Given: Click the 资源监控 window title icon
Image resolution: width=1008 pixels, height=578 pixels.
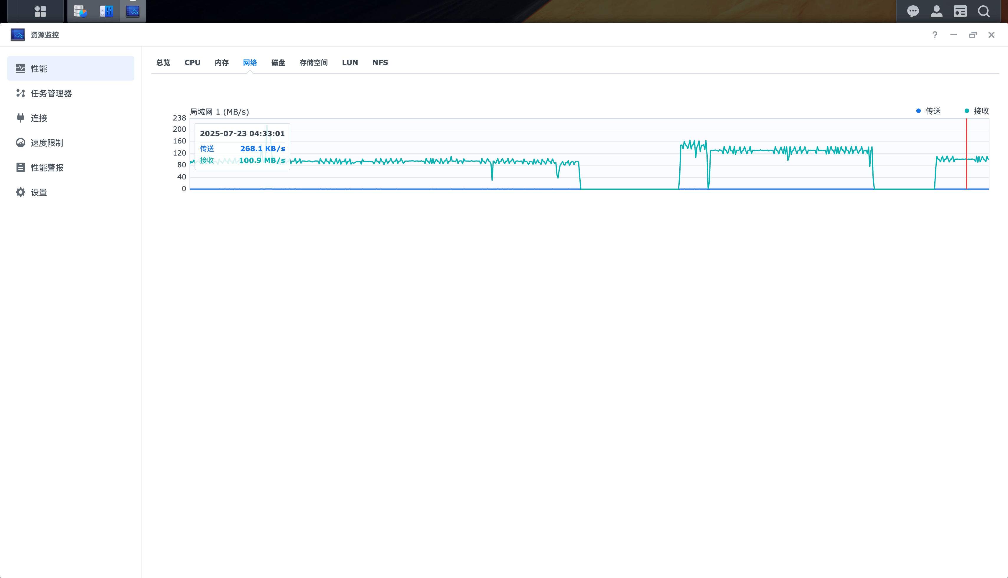Looking at the screenshot, I should coord(17,34).
